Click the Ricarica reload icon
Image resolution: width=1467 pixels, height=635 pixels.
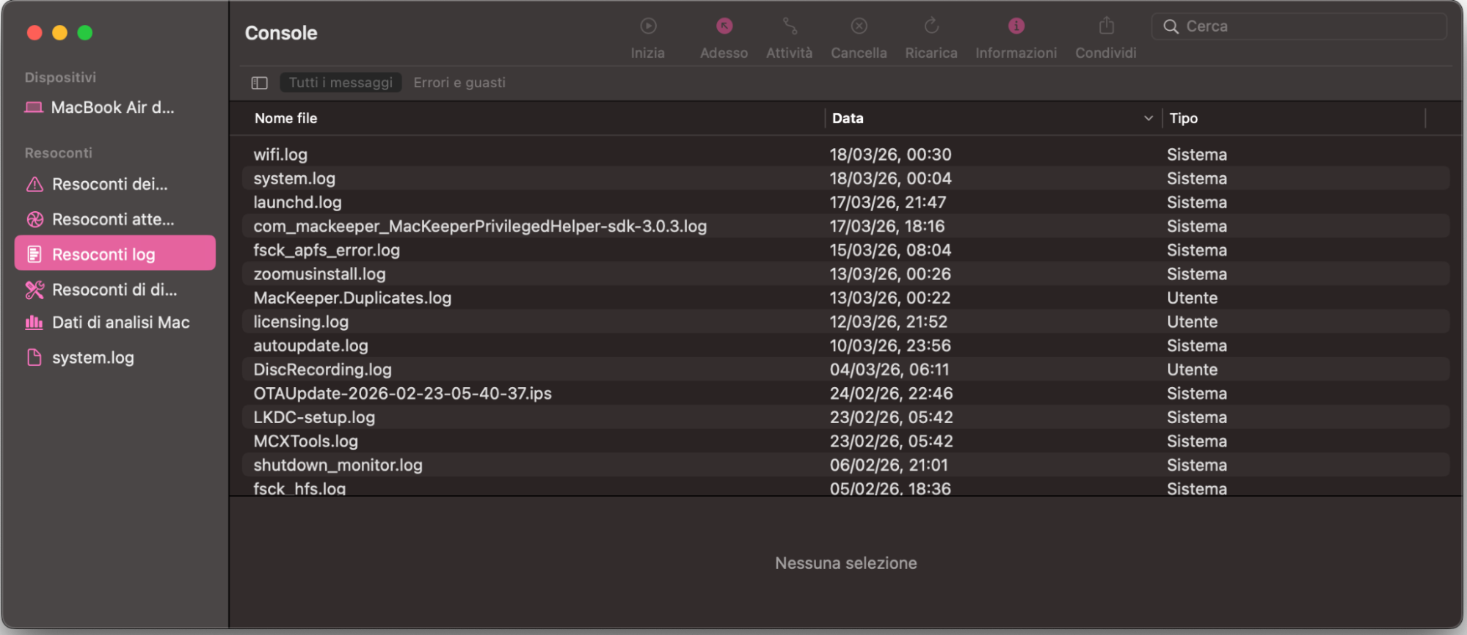pos(931,26)
